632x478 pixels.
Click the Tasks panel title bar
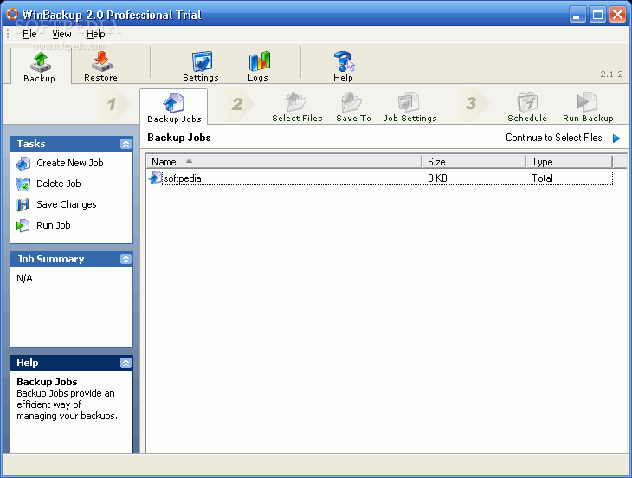pyautogui.click(x=71, y=144)
